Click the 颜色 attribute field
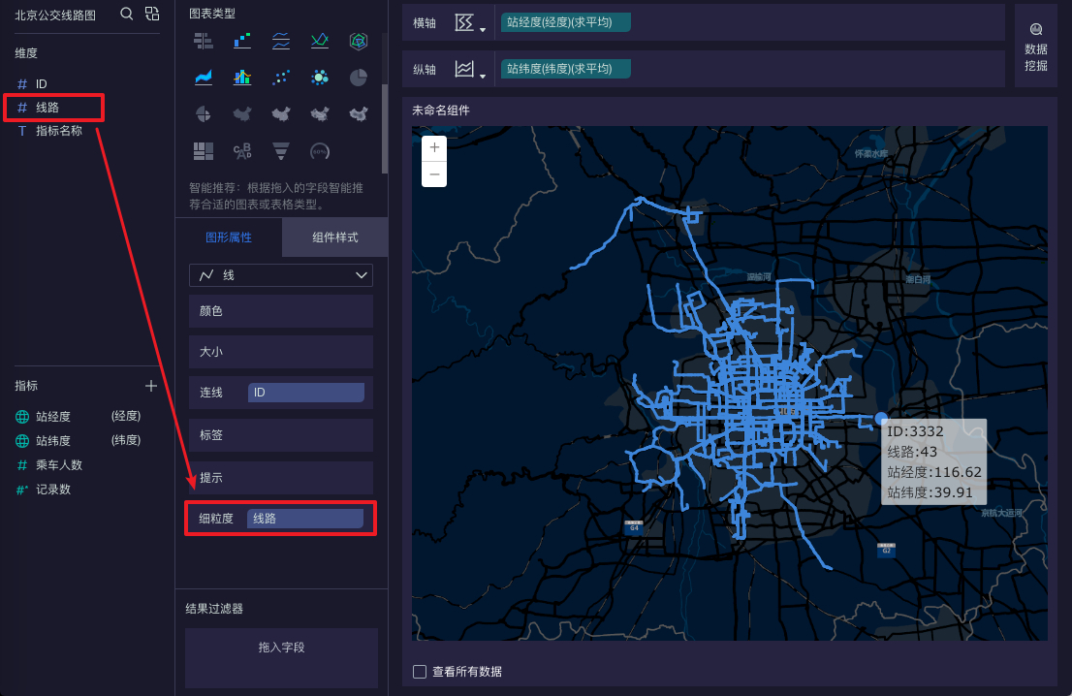The image size is (1072, 696). point(281,311)
